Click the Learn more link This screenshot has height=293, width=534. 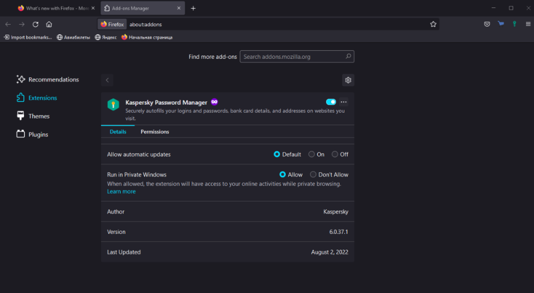pyautogui.click(x=121, y=192)
